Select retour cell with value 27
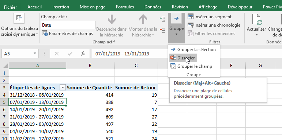 coord(136,117)
